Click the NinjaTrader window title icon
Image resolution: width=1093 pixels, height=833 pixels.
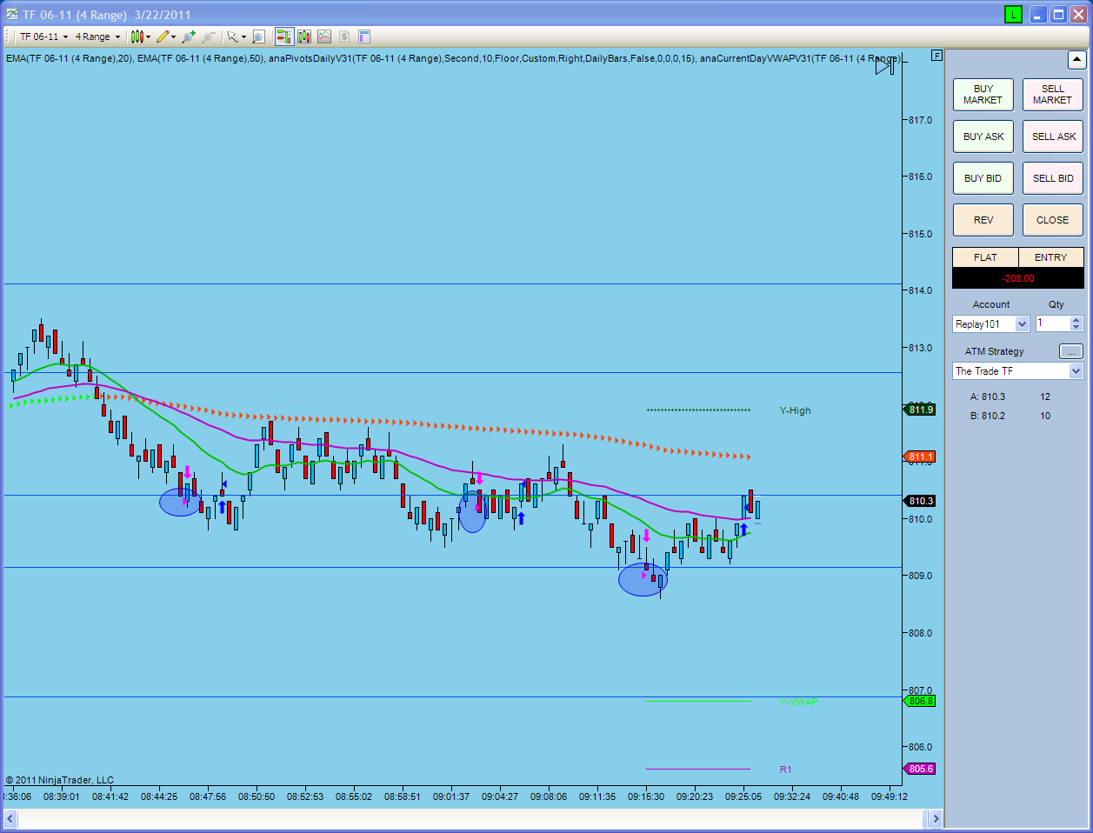coord(11,14)
